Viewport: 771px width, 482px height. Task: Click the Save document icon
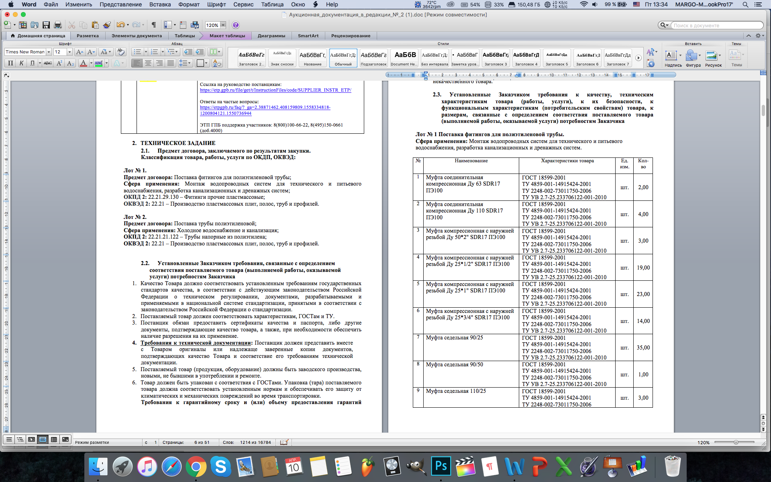[46, 25]
